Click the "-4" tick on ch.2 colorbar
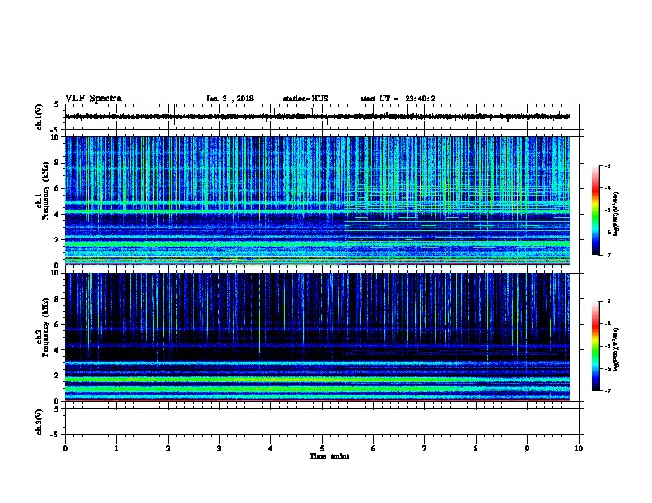The height and width of the screenshot is (503, 652). tap(607, 324)
